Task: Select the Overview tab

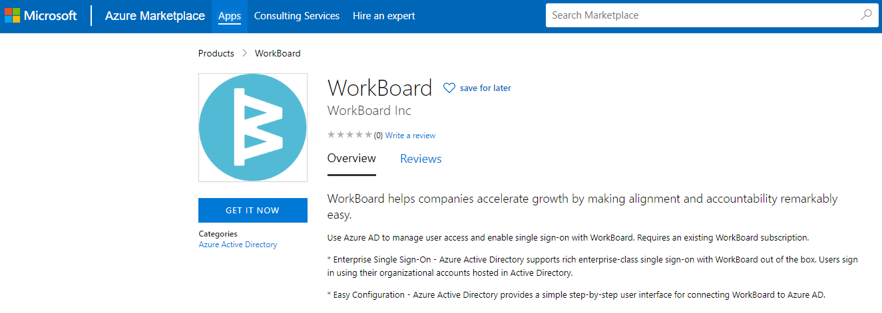Action: [351, 159]
